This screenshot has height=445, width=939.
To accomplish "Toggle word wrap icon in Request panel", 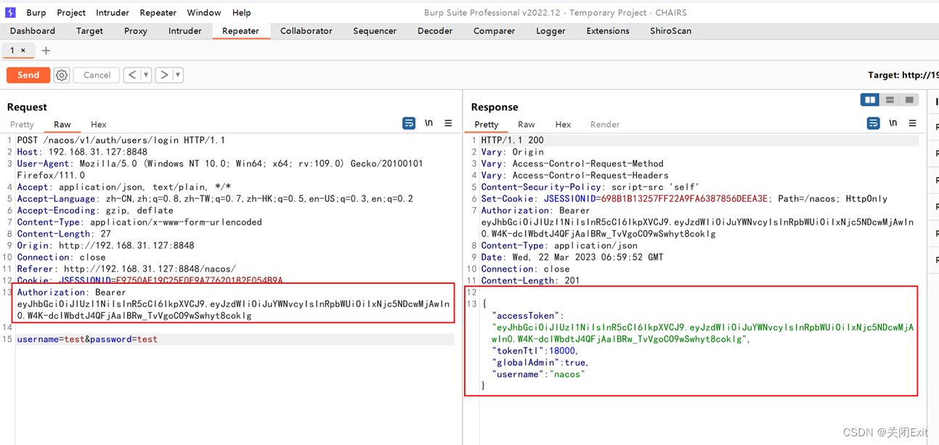I will pyautogui.click(x=409, y=123).
